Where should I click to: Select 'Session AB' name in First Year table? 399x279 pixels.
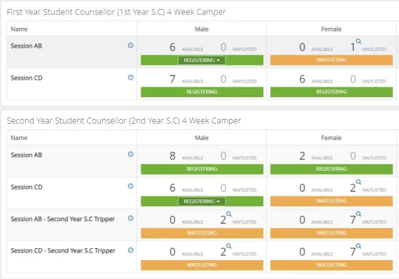click(26, 46)
